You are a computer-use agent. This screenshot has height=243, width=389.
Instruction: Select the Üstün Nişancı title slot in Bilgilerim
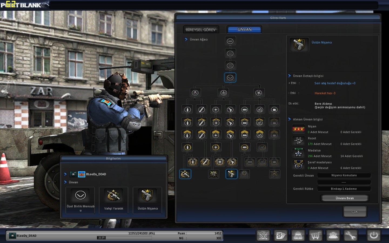click(147, 200)
